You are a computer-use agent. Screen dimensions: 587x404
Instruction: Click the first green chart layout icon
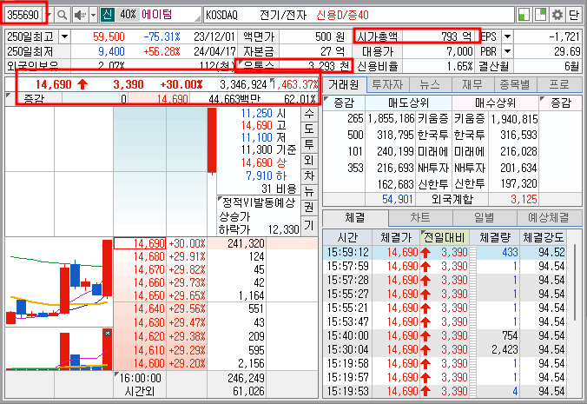(x=524, y=15)
